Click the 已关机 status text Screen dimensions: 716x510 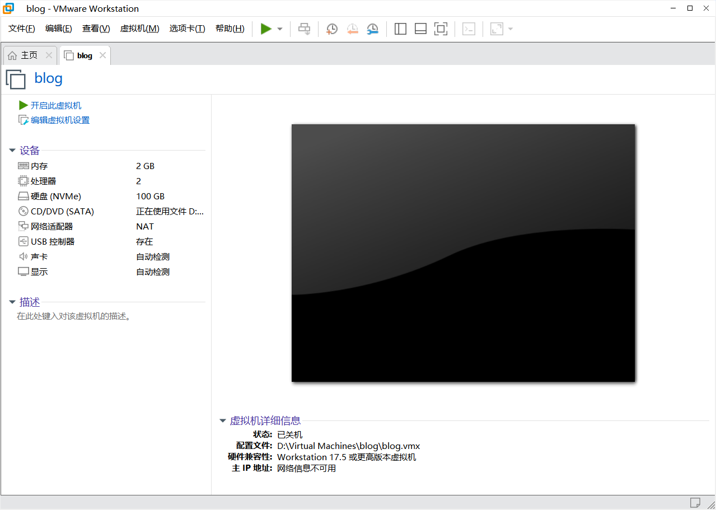[x=290, y=434]
